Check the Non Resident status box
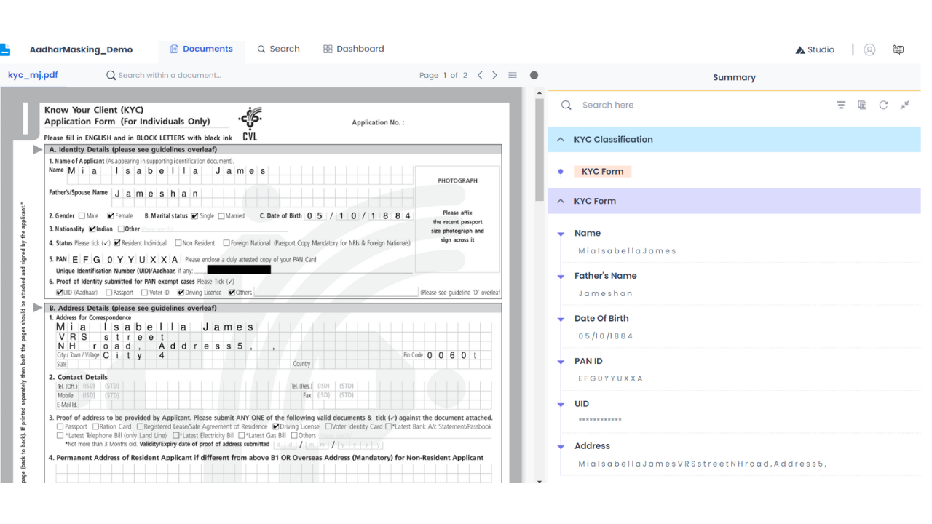 tap(178, 243)
